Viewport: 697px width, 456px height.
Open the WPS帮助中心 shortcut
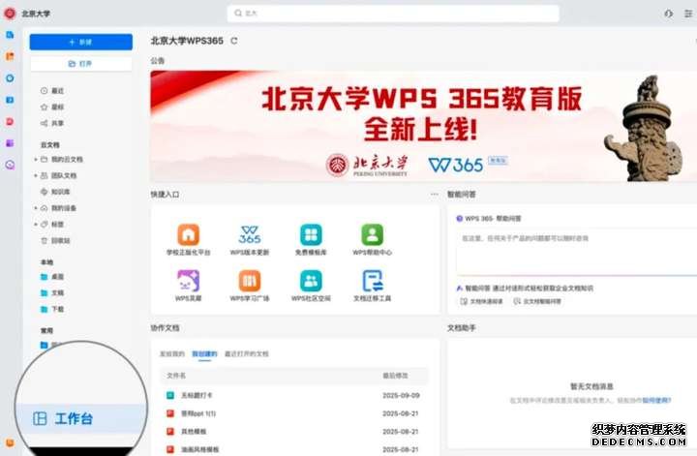click(373, 240)
